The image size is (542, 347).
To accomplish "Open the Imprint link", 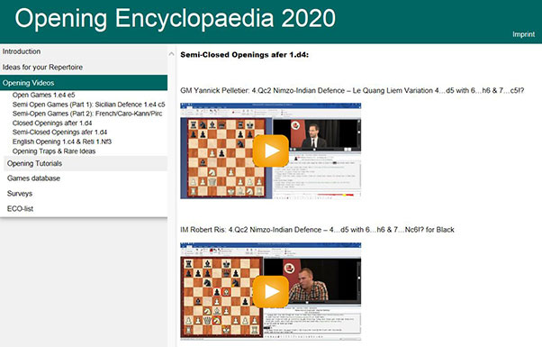I will tap(523, 34).
